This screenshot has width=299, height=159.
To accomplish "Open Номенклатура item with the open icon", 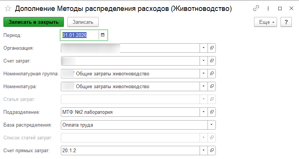I will (212, 86).
